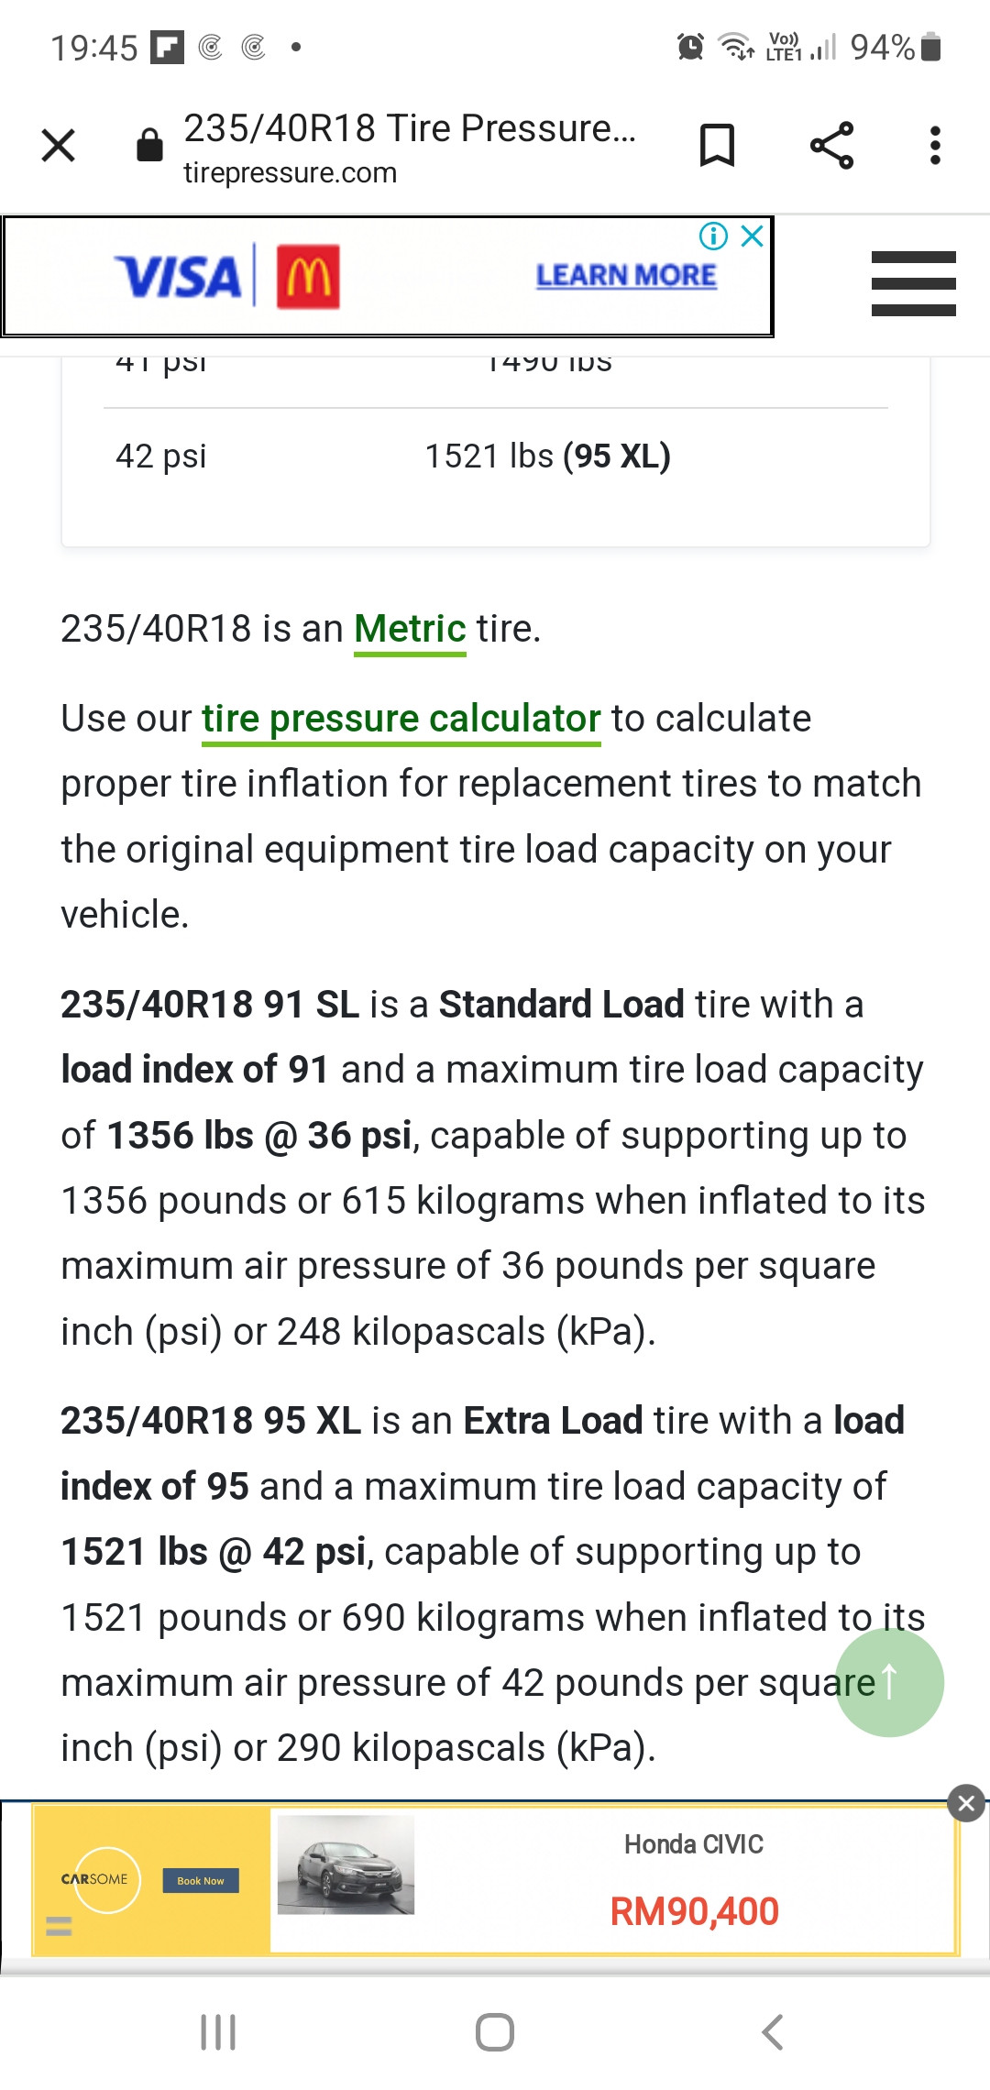Open the hamburger site menu
This screenshot has width=990, height=2090.
coord(913,283)
